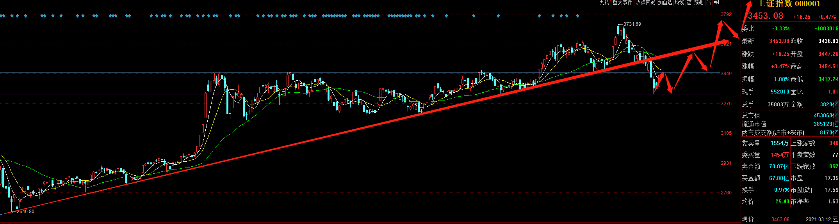Click the 最低 3417.24 value
839x224 pixels.
click(x=828, y=79)
